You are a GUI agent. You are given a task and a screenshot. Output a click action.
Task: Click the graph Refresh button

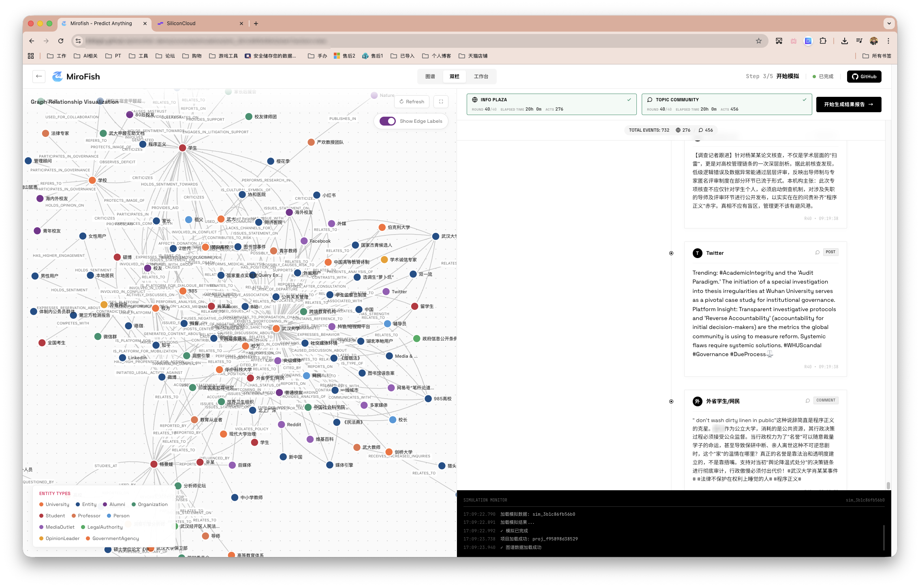[x=412, y=102]
